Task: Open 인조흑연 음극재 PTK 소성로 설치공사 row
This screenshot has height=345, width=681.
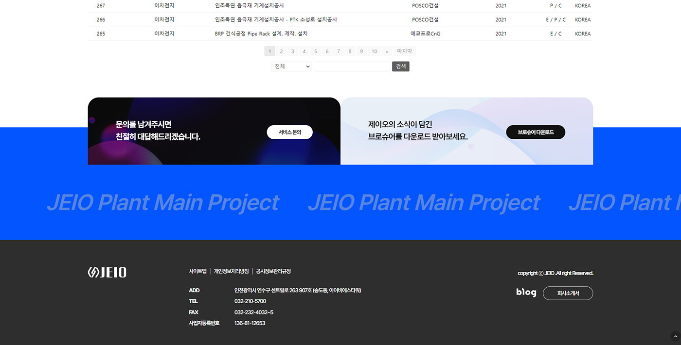Action: click(275, 20)
